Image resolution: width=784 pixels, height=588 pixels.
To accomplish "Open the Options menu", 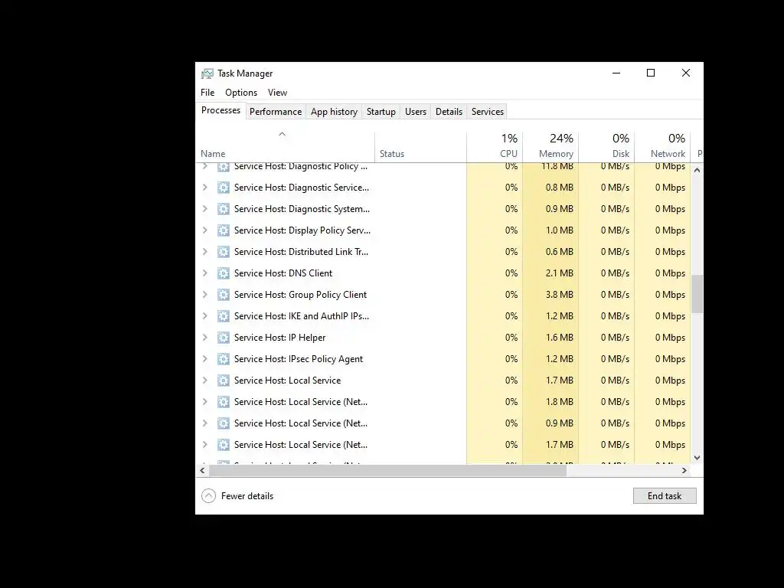I will [241, 93].
